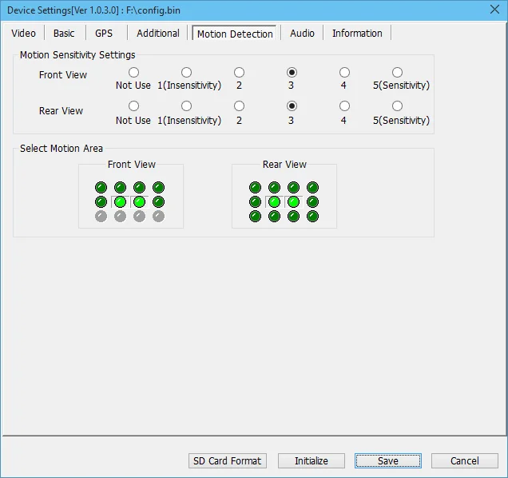Set Front View sensitivity to level 2
The height and width of the screenshot is (478, 508).
[x=239, y=72]
